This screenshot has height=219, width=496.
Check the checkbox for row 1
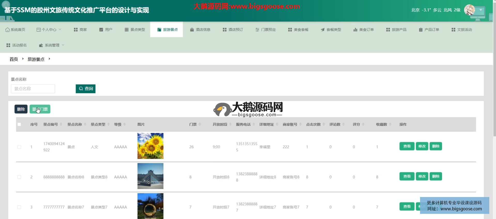[x=19, y=147]
